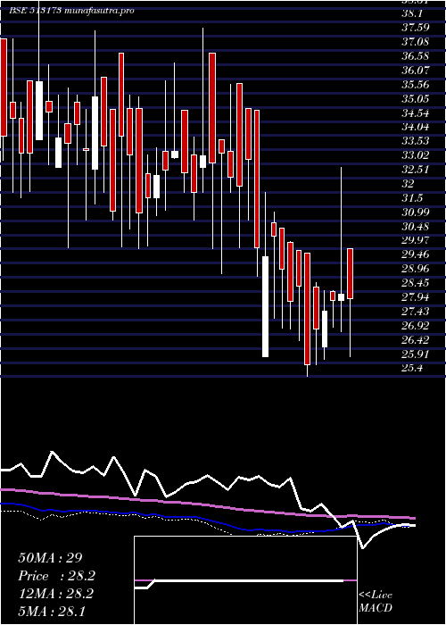
Task: Click the BSE 513173 ticker label
Action: [x=35, y=11]
